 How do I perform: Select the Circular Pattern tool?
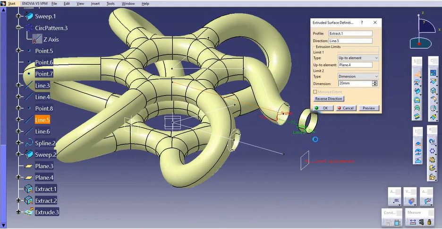click(433, 151)
